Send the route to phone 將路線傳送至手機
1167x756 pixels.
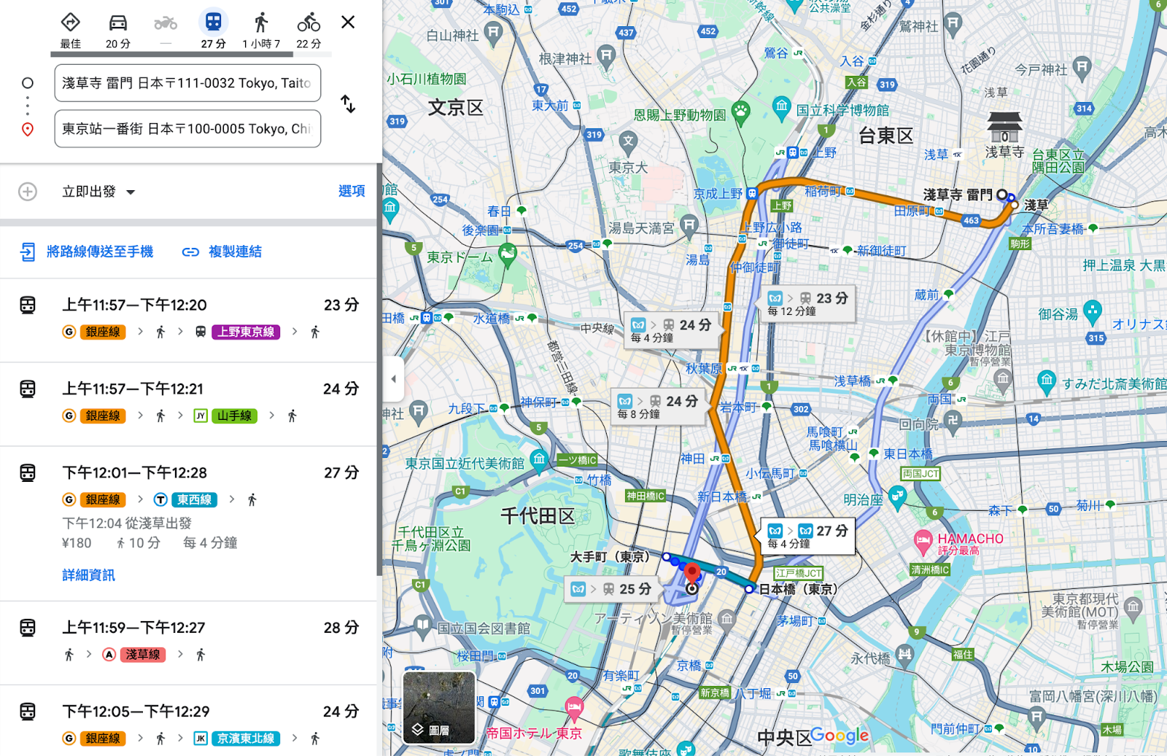[x=86, y=252]
